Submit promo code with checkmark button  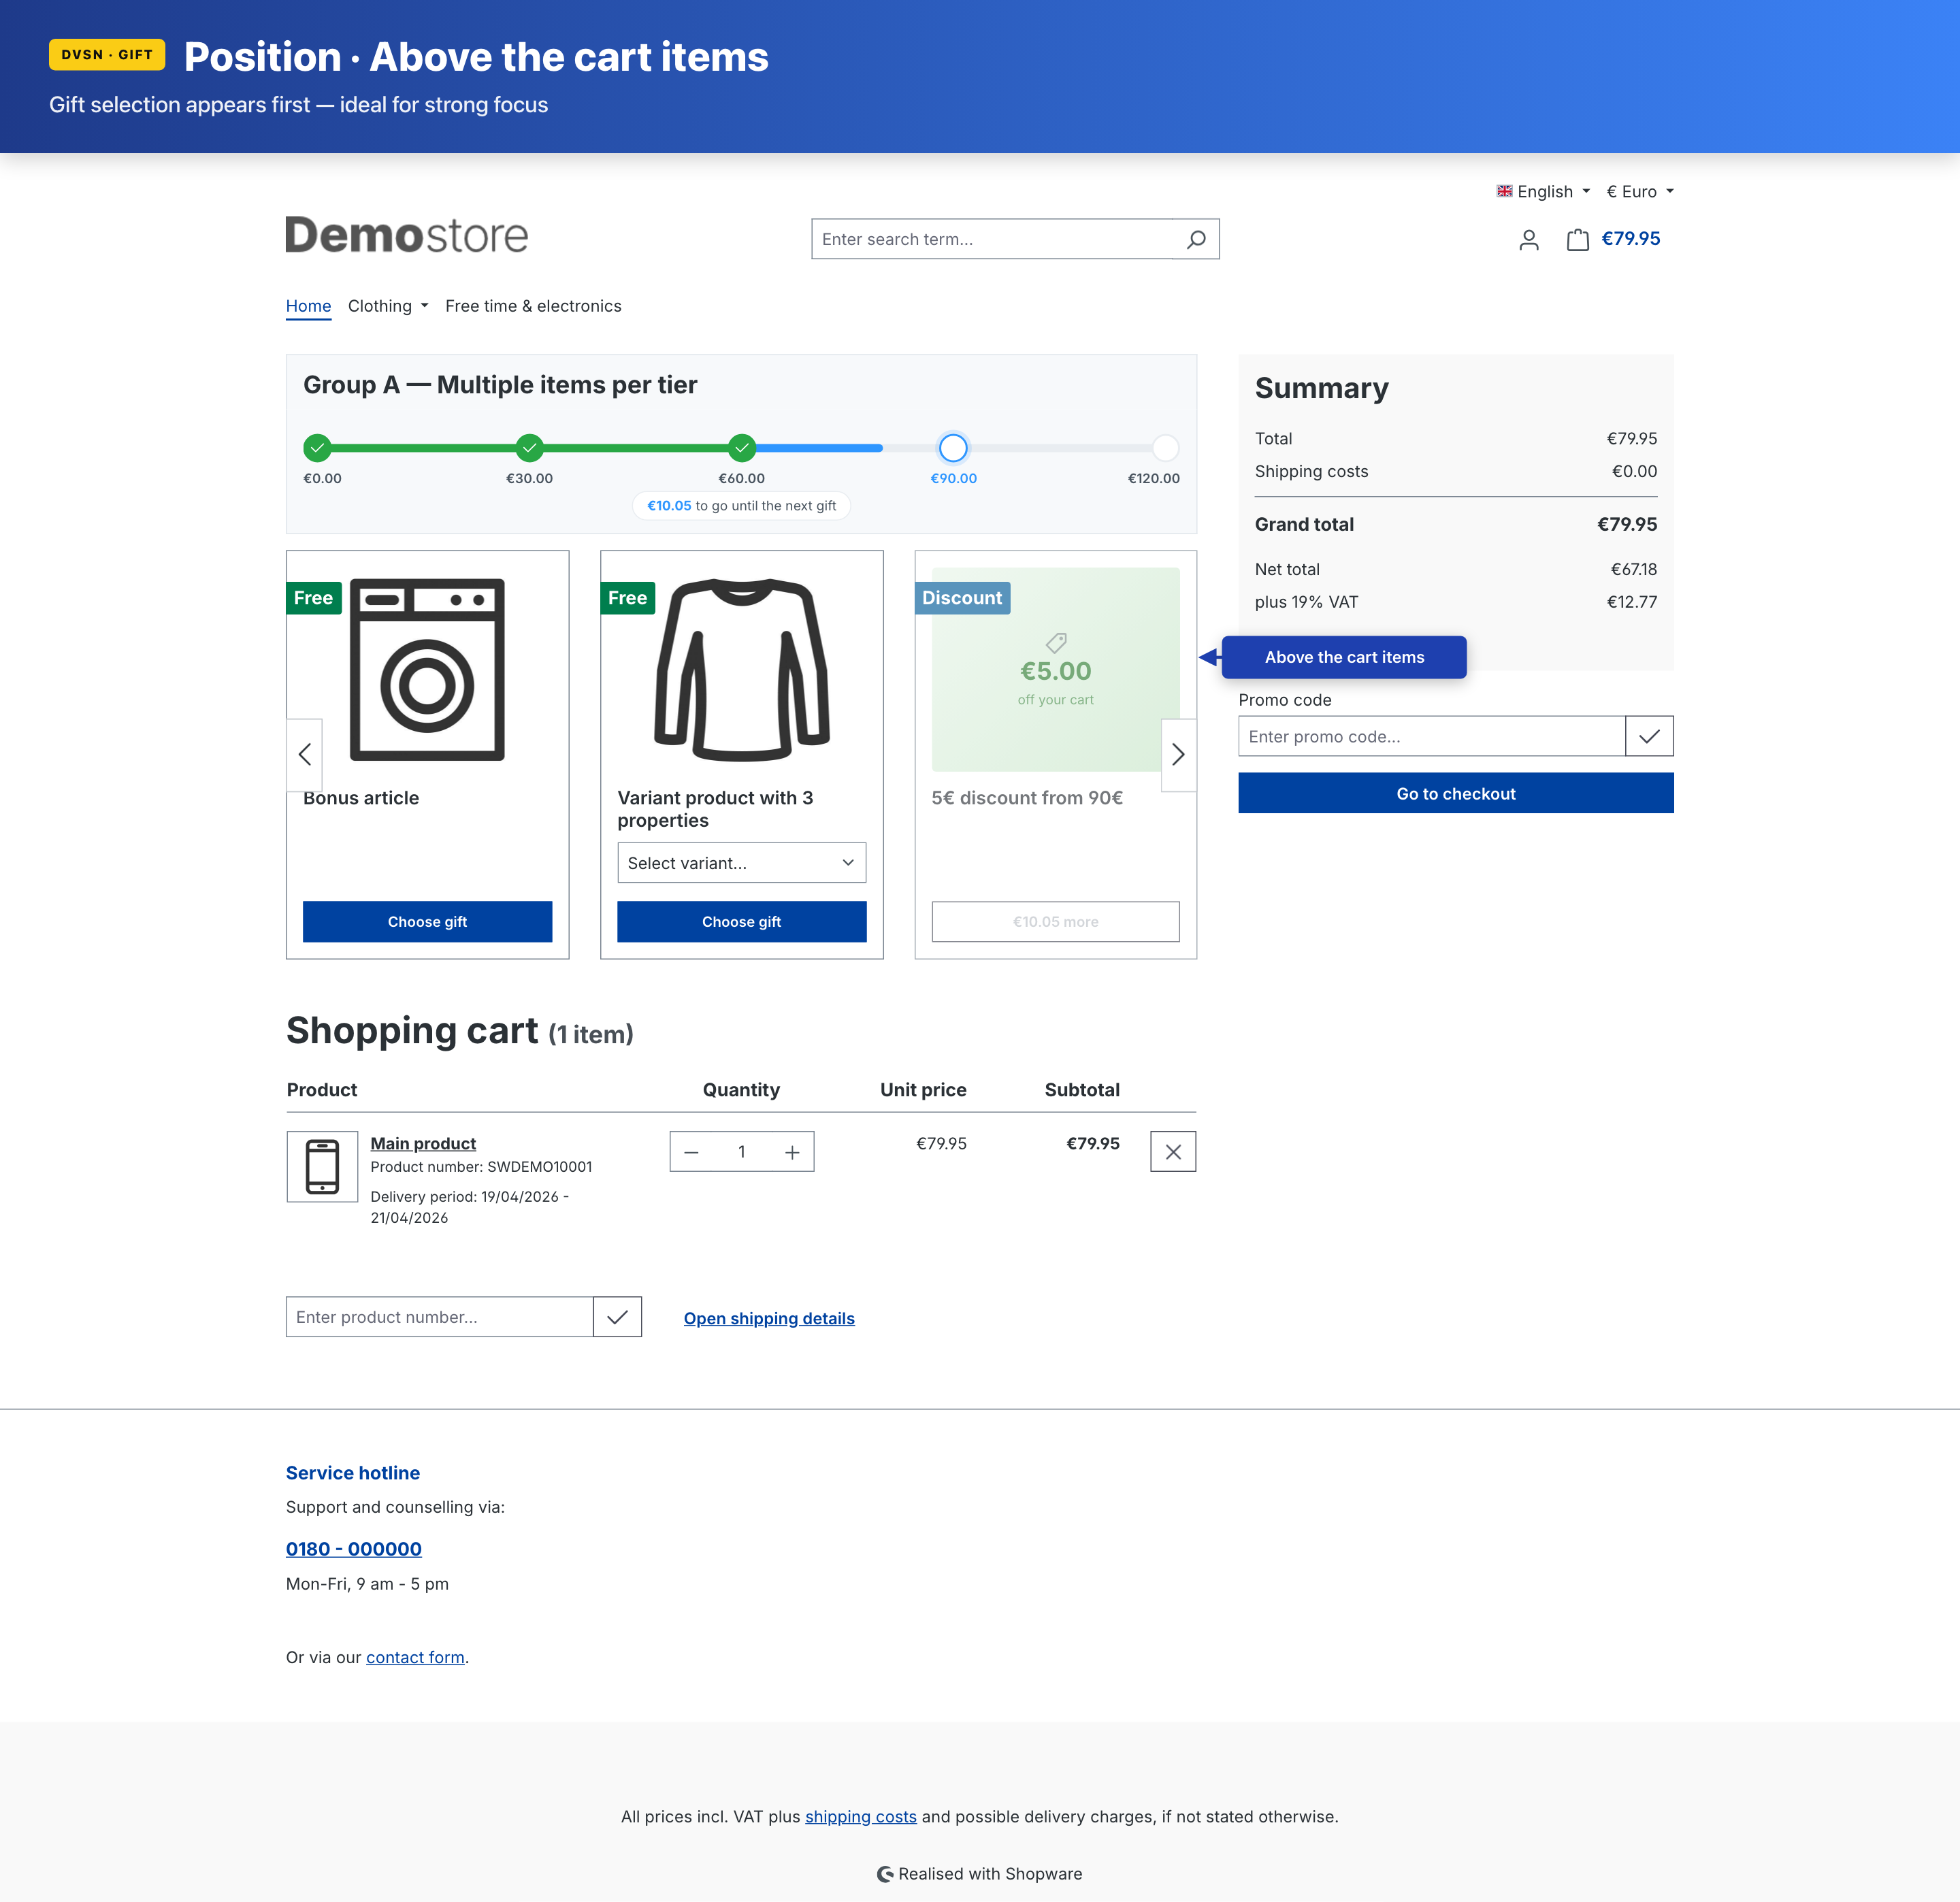tap(1649, 736)
